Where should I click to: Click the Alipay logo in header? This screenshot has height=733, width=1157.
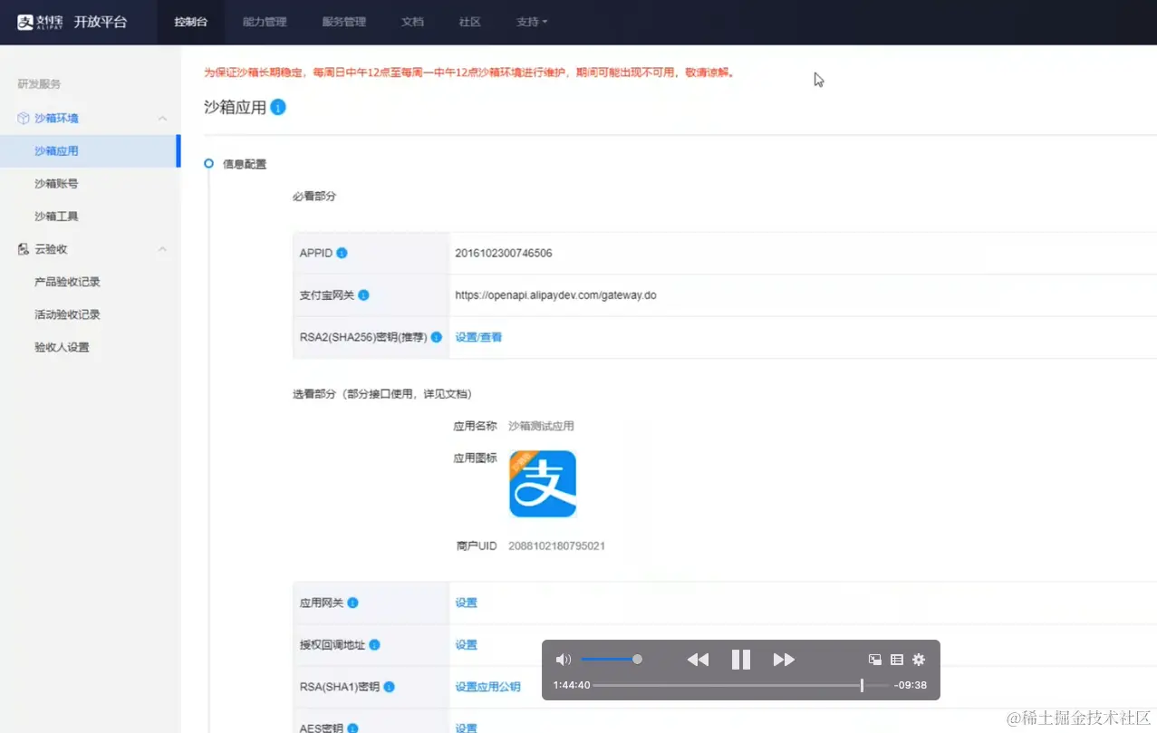pyautogui.click(x=39, y=22)
